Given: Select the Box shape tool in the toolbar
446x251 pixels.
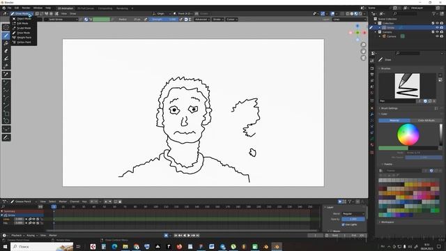Looking at the screenshot, I should coord(6,114).
